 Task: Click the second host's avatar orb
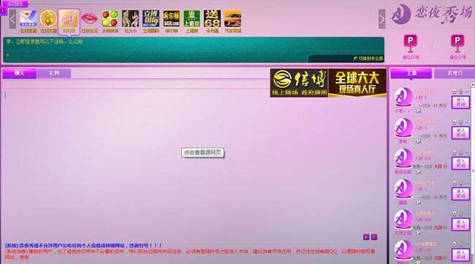[403, 128]
